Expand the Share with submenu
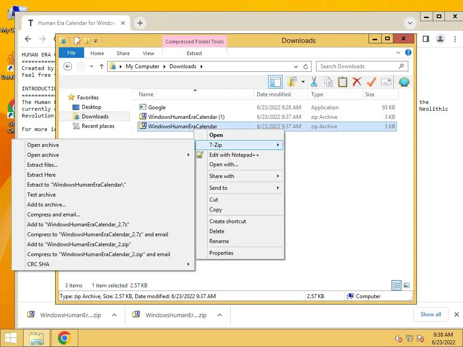 (239, 176)
